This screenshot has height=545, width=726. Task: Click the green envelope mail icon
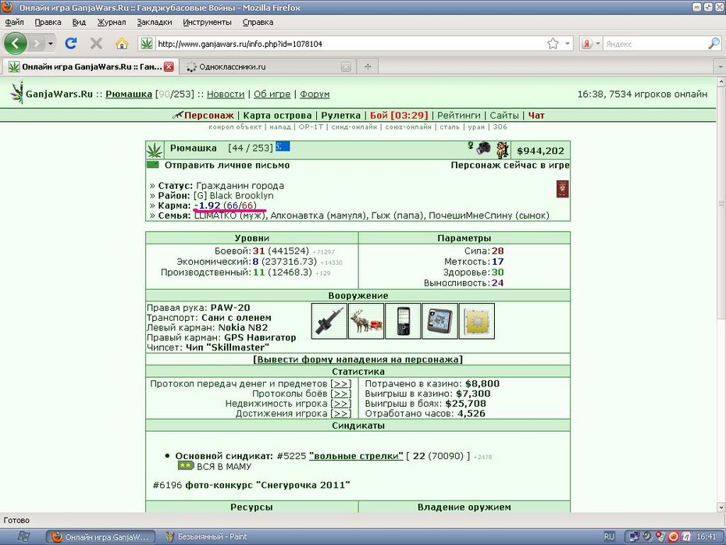tap(153, 165)
